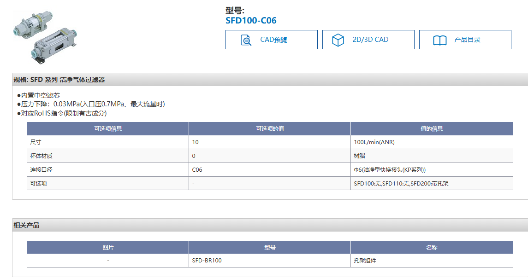Click the 型号 column header in related products
This screenshot has height=279, width=528.
coord(270,248)
